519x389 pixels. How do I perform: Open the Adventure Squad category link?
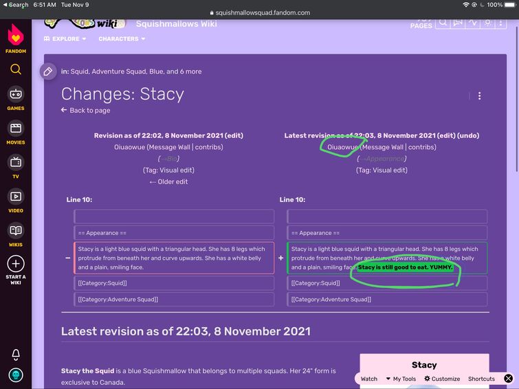pyautogui.click(x=119, y=71)
